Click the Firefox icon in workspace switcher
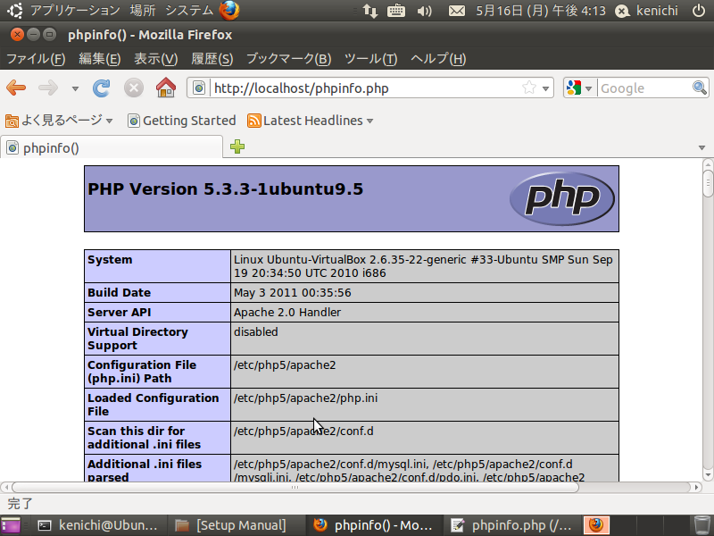 pyautogui.click(x=596, y=525)
